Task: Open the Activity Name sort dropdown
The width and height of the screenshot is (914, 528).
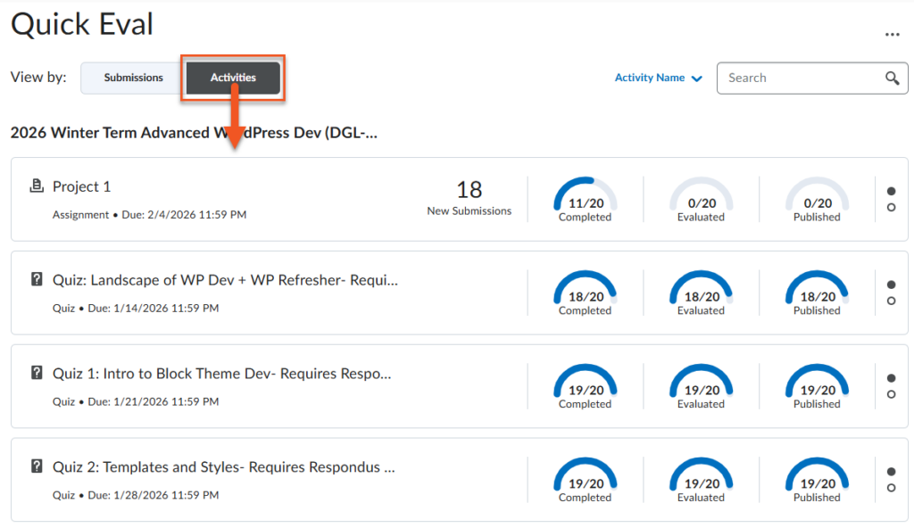Action: [x=650, y=78]
